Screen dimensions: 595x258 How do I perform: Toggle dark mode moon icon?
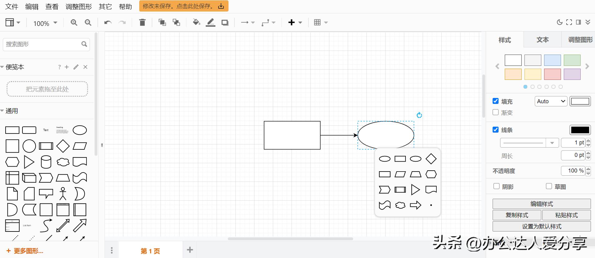(x=559, y=22)
